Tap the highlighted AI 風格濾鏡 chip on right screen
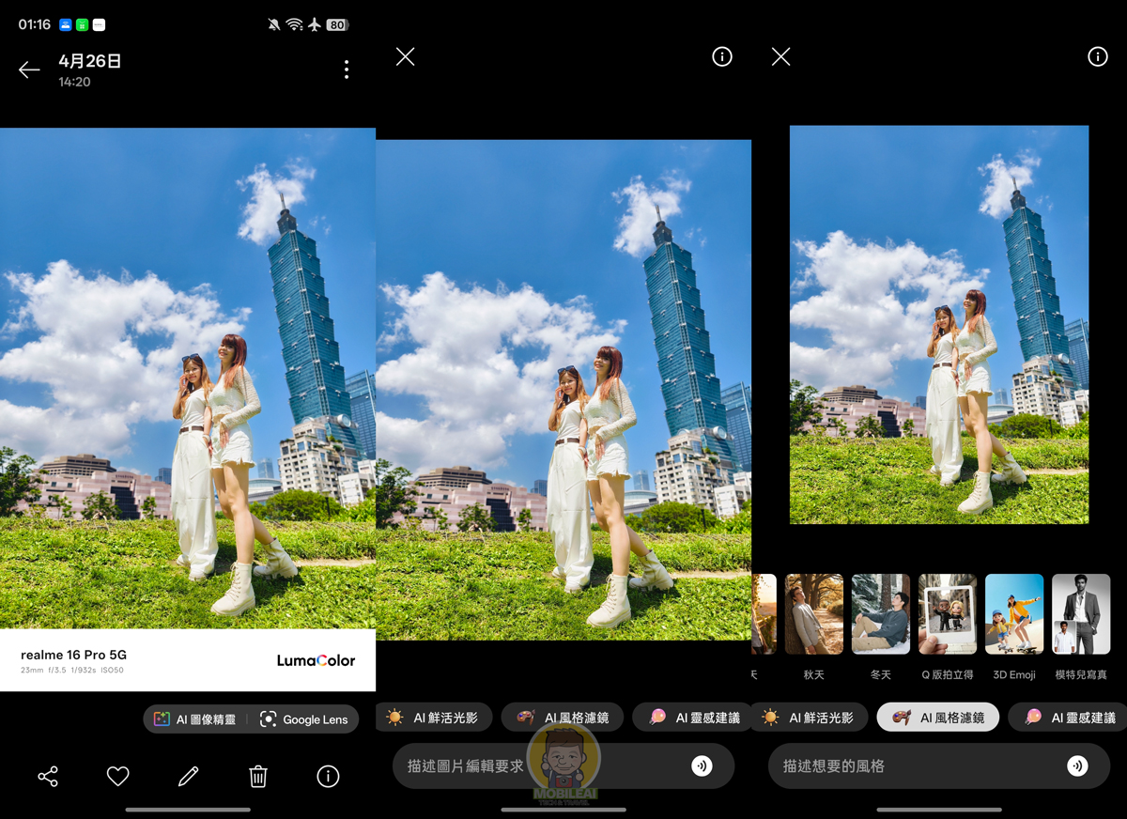Screen dimensions: 1127x819 (x=937, y=718)
